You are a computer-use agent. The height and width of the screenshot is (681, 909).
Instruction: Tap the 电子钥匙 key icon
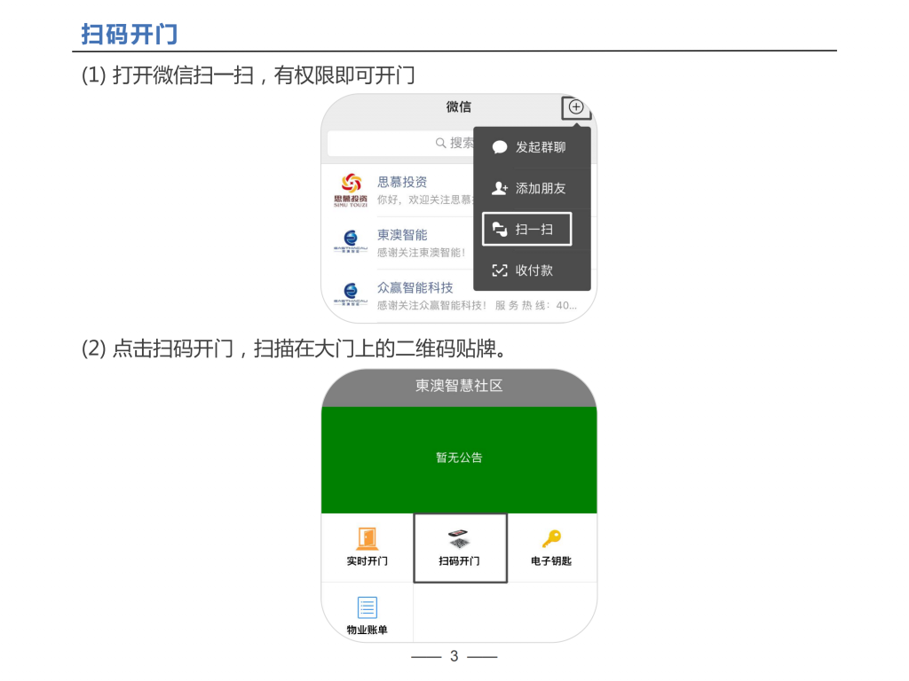[x=551, y=538]
